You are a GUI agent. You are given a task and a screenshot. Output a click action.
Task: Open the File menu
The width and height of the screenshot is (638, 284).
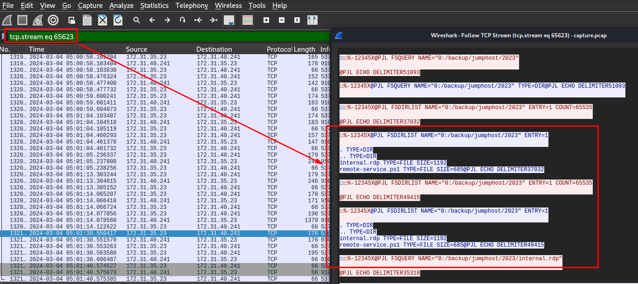[x=8, y=6]
